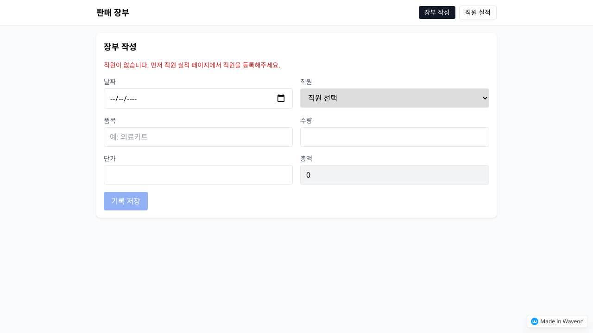This screenshot has height=333, width=593.
Task: Click the 수량 field label
Action: coord(306,121)
